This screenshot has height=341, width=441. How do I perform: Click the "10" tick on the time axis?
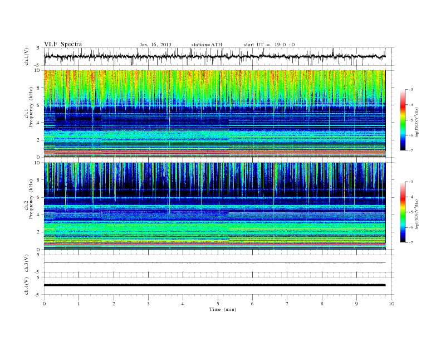click(x=391, y=304)
